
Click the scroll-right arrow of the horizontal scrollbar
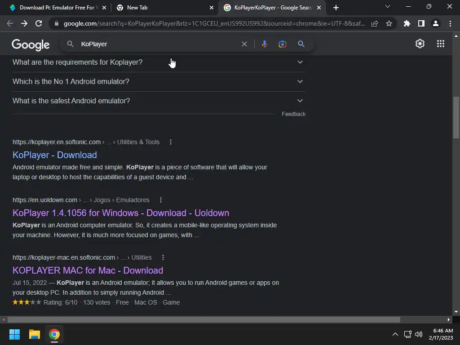coord(449,319)
